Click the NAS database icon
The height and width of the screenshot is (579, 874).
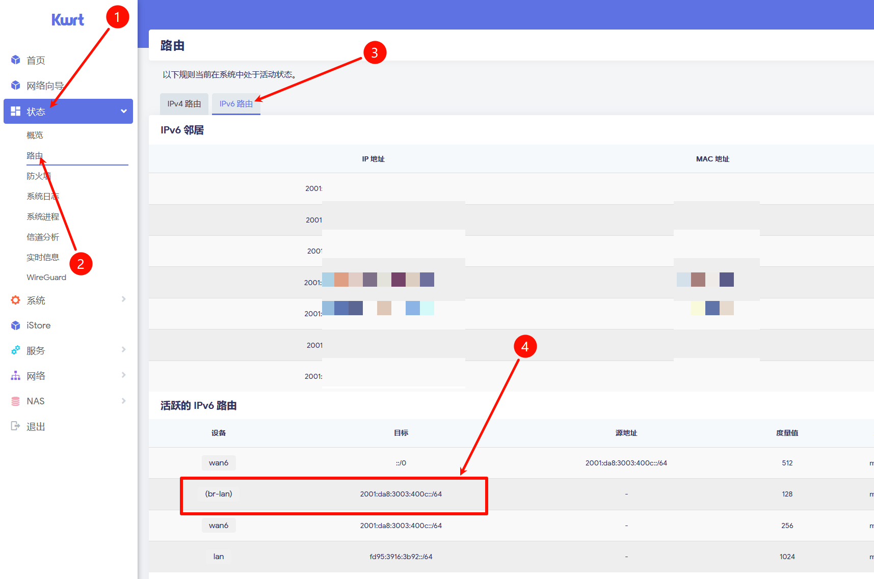pos(15,401)
